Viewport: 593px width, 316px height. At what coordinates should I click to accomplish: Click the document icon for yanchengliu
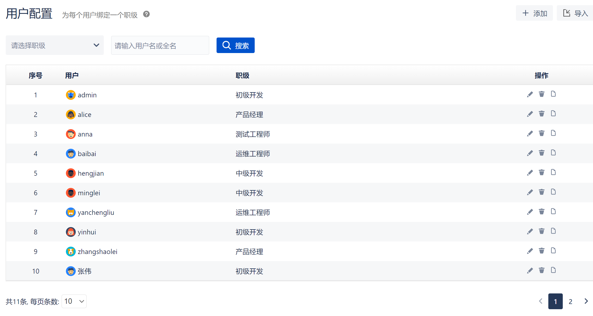click(553, 211)
